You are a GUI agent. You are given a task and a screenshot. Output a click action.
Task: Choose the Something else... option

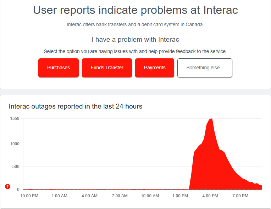(x=205, y=68)
